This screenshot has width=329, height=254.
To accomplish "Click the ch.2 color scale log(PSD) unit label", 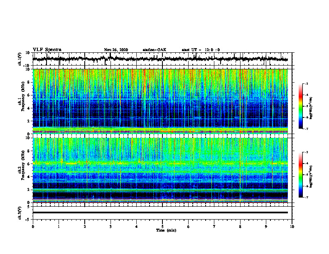I will [x=311, y=177].
